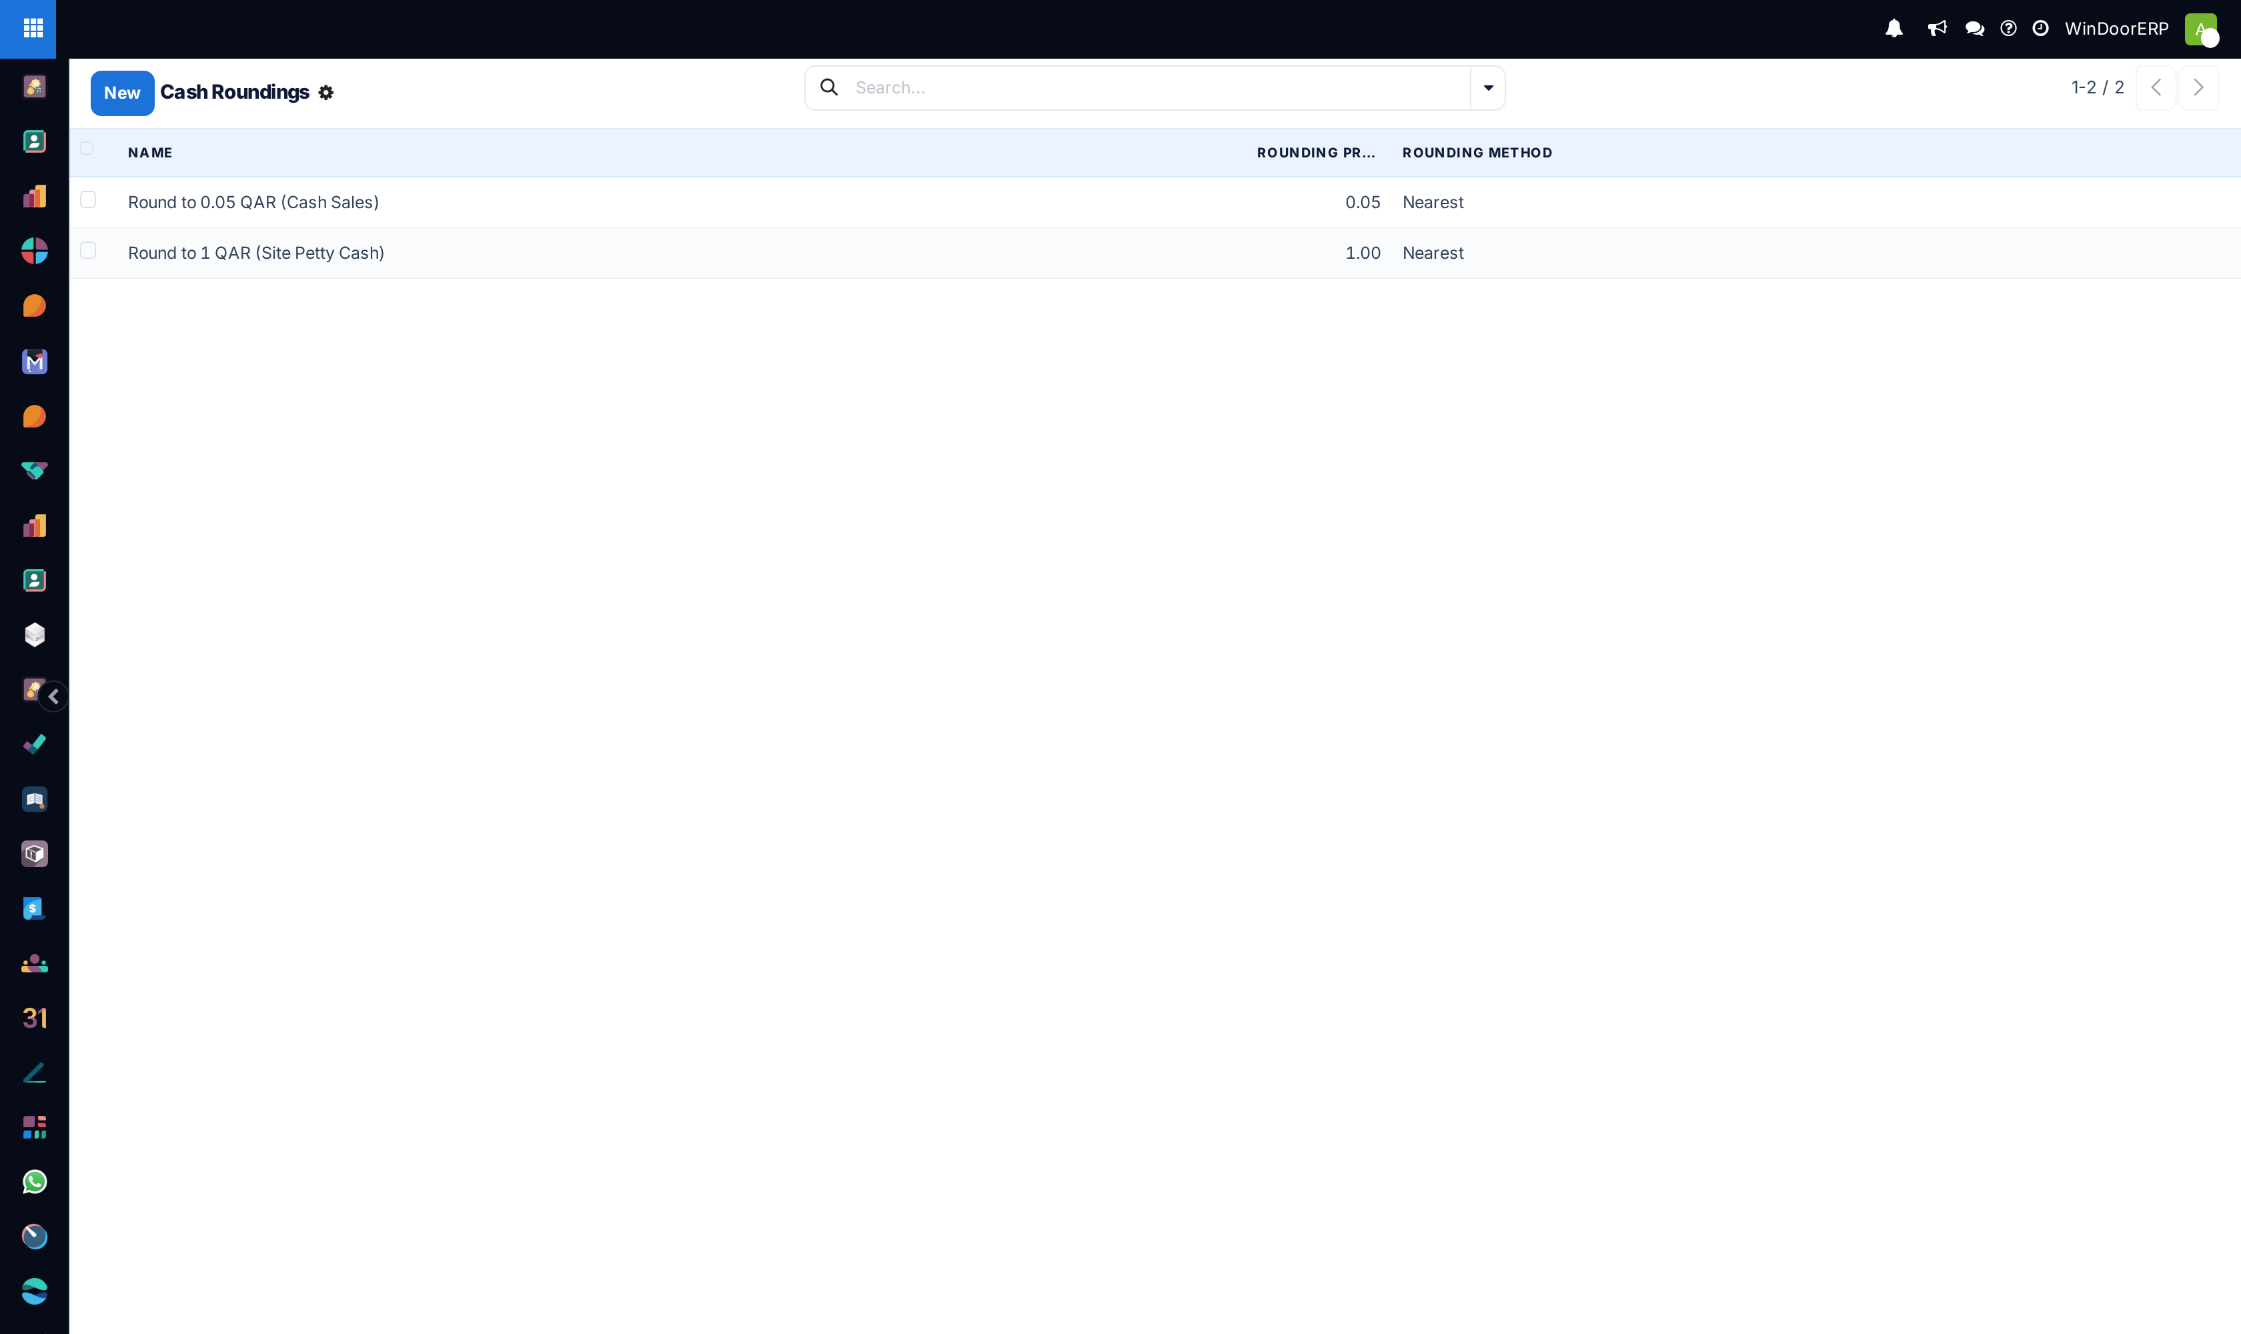This screenshot has width=2241, height=1334.
Task: Toggle the search options dropdown arrow
Action: (x=1488, y=88)
